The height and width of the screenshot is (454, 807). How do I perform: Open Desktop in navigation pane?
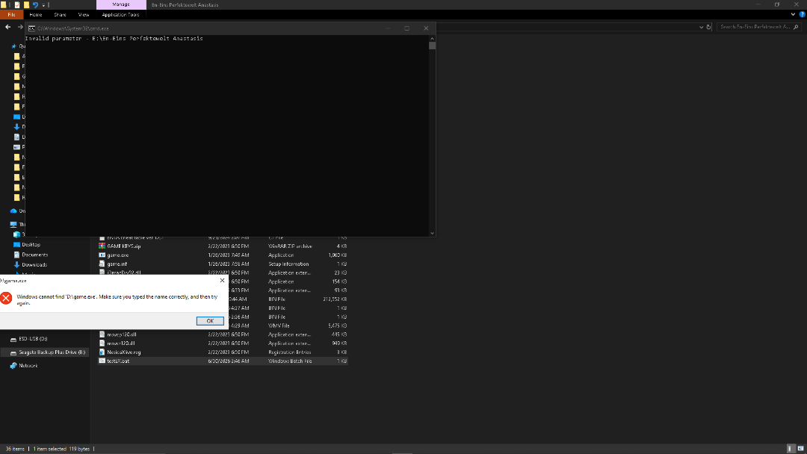coord(31,245)
